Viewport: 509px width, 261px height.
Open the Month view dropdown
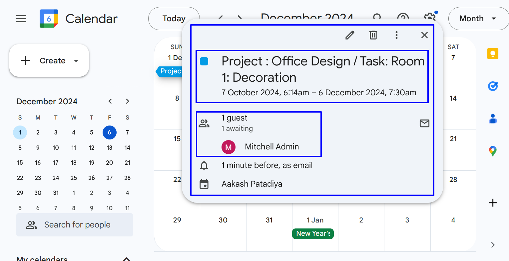pyautogui.click(x=478, y=19)
